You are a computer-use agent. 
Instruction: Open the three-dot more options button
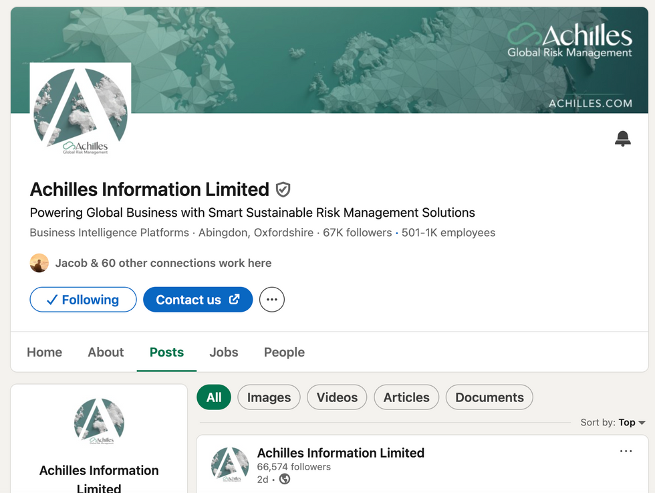[x=271, y=300]
